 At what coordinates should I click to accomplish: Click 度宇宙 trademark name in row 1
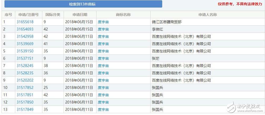[103, 22]
